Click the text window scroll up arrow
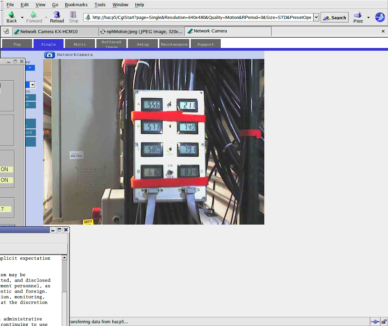 point(64,258)
